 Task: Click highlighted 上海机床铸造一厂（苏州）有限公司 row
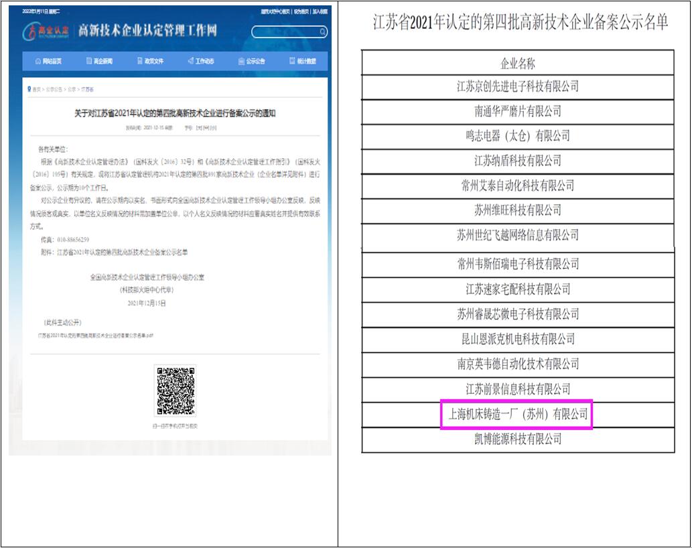pos(517,415)
